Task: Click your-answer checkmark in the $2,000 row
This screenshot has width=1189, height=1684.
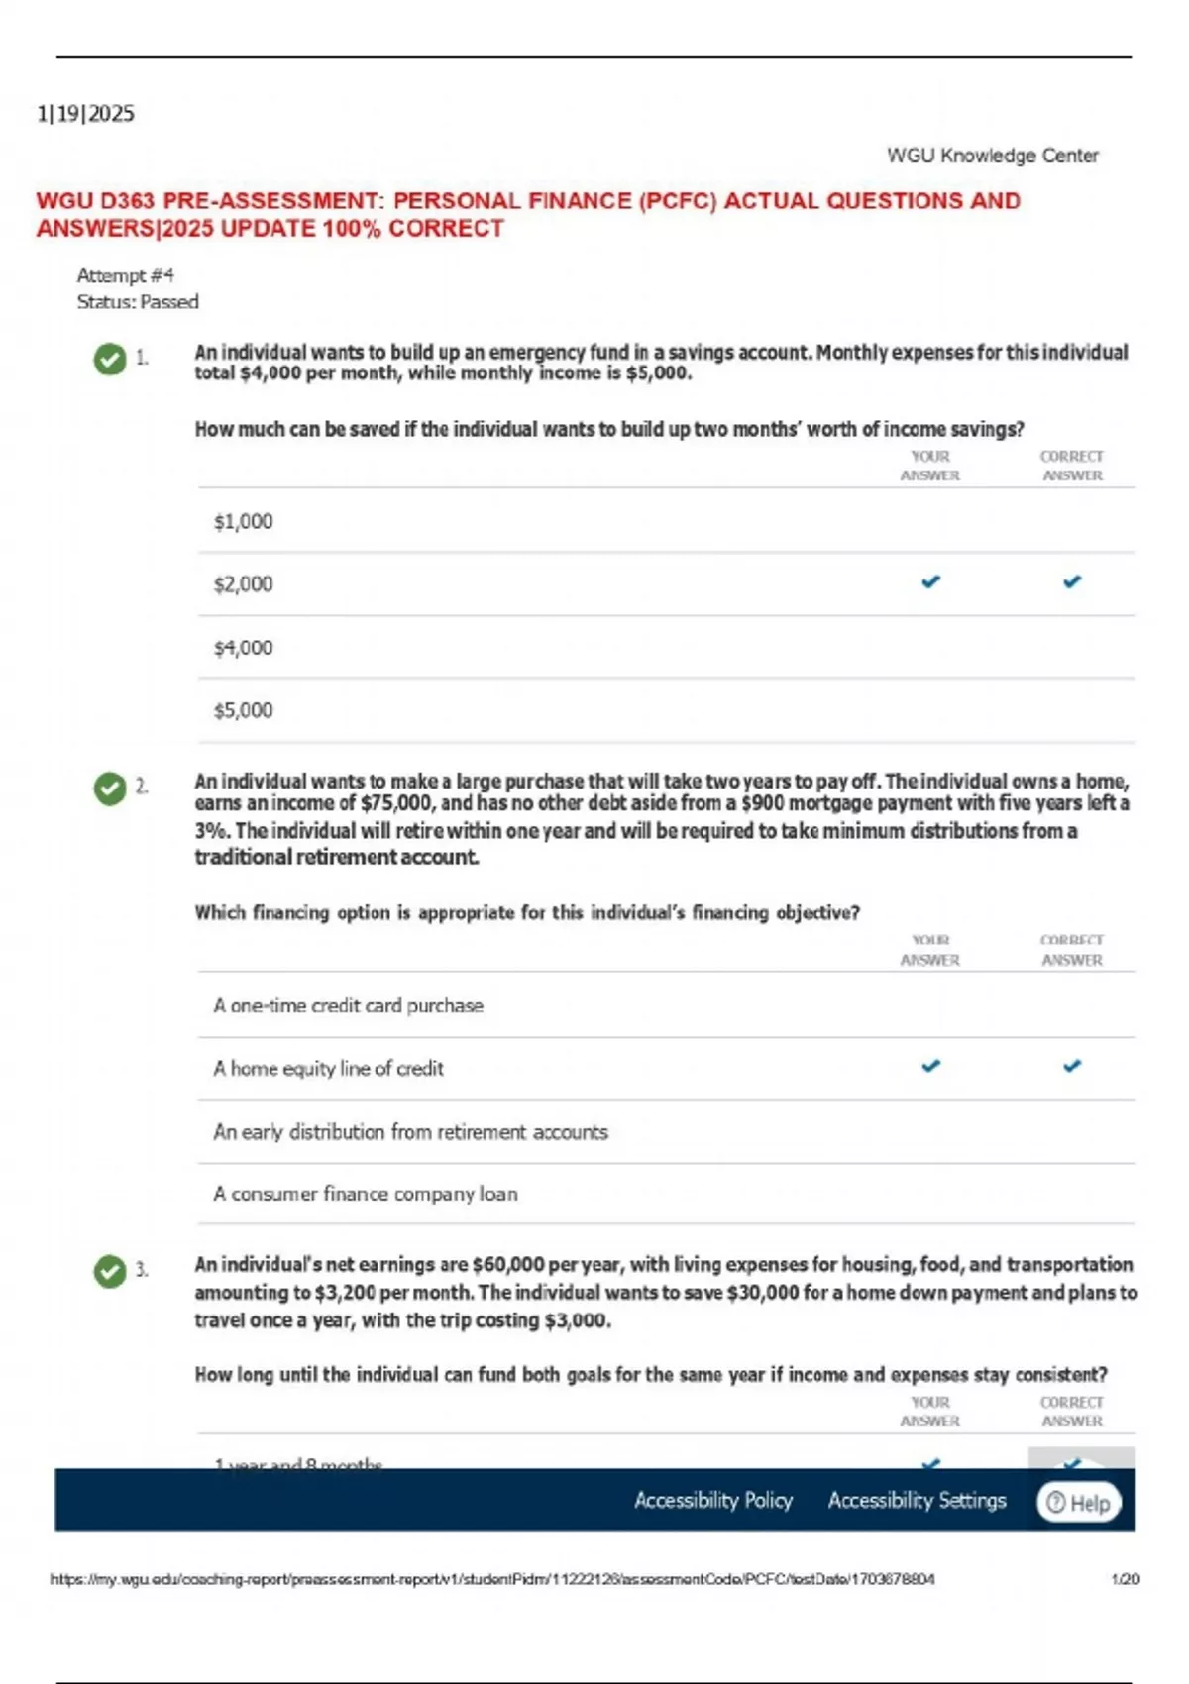Action: 930,582
